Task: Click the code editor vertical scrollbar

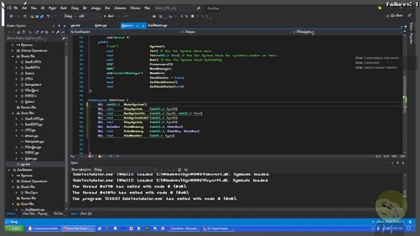Action: (405, 94)
